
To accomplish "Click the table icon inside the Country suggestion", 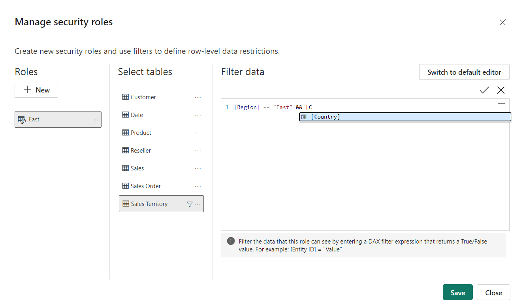I will pyautogui.click(x=304, y=117).
